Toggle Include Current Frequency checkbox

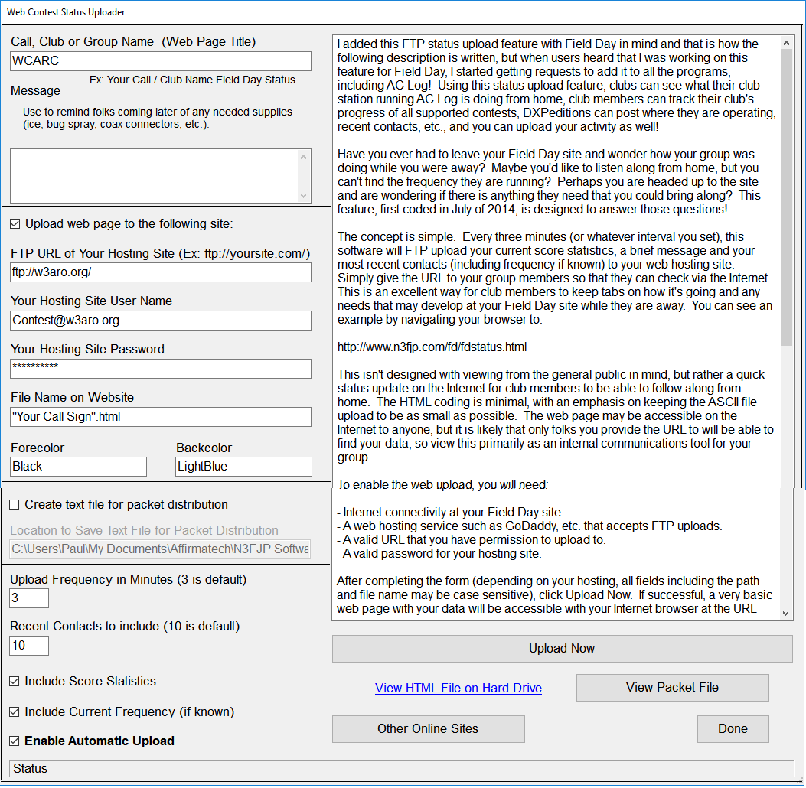coord(15,712)
